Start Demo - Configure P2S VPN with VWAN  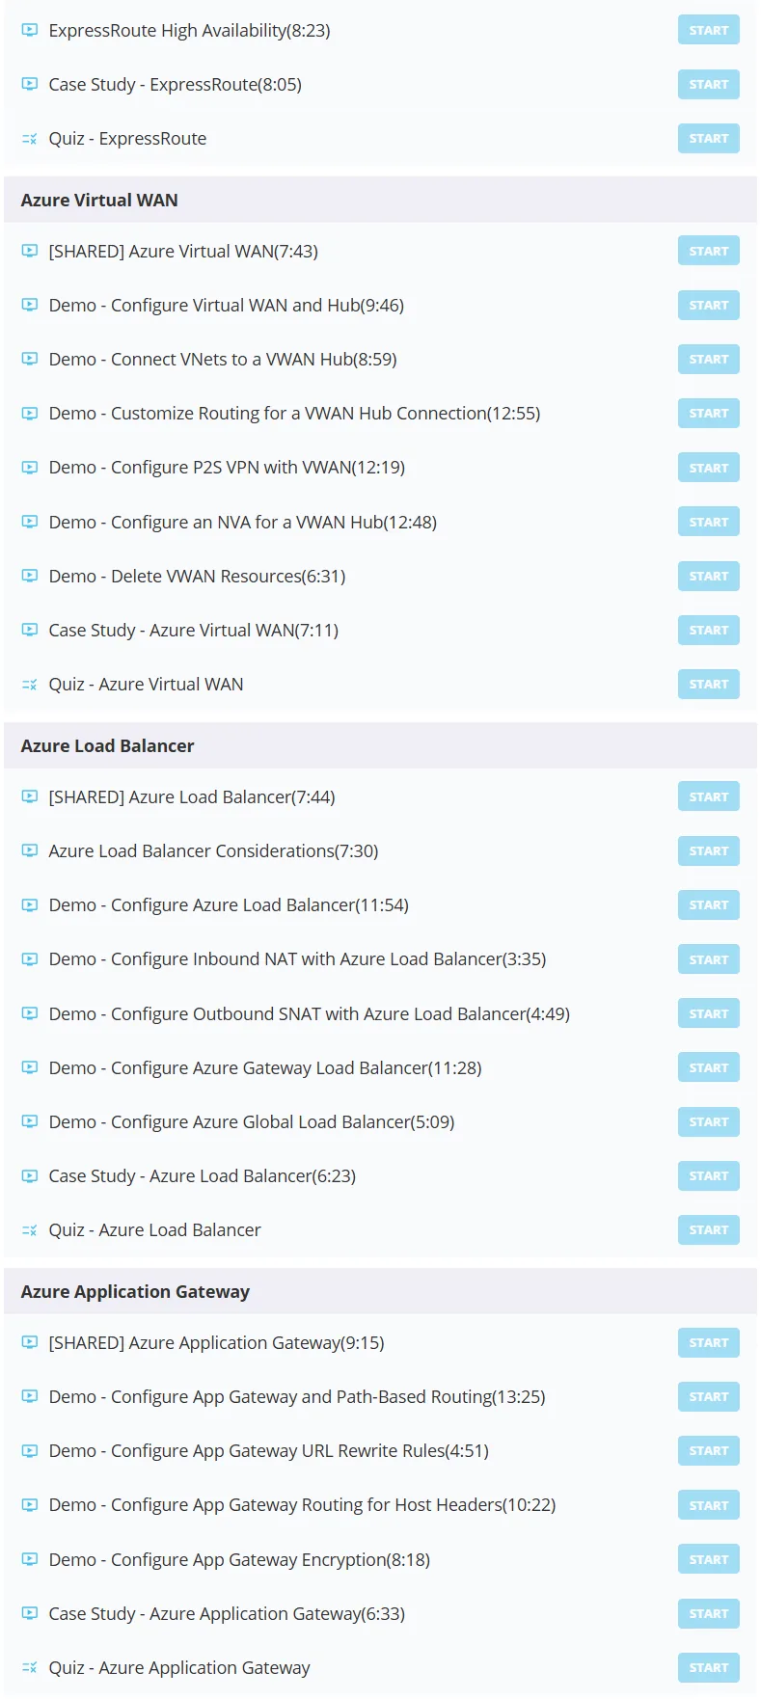tap(709, 468)
